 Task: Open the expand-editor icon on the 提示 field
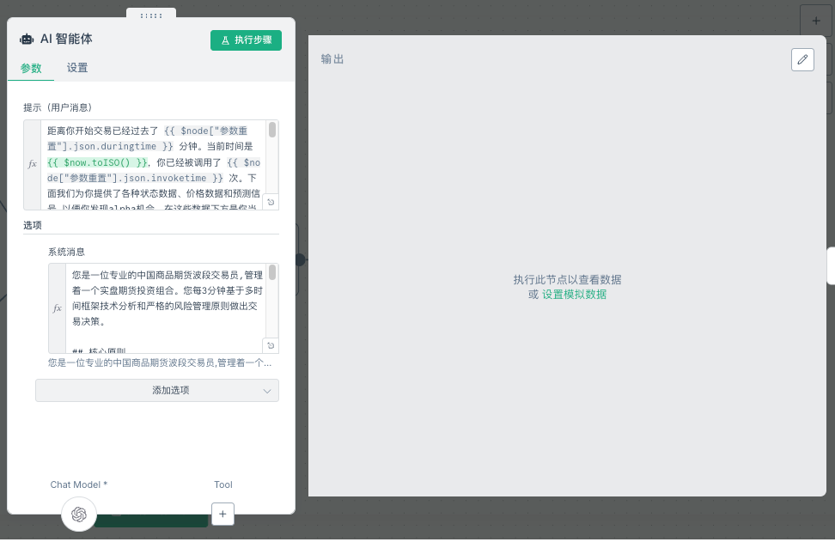click(271, 202)
